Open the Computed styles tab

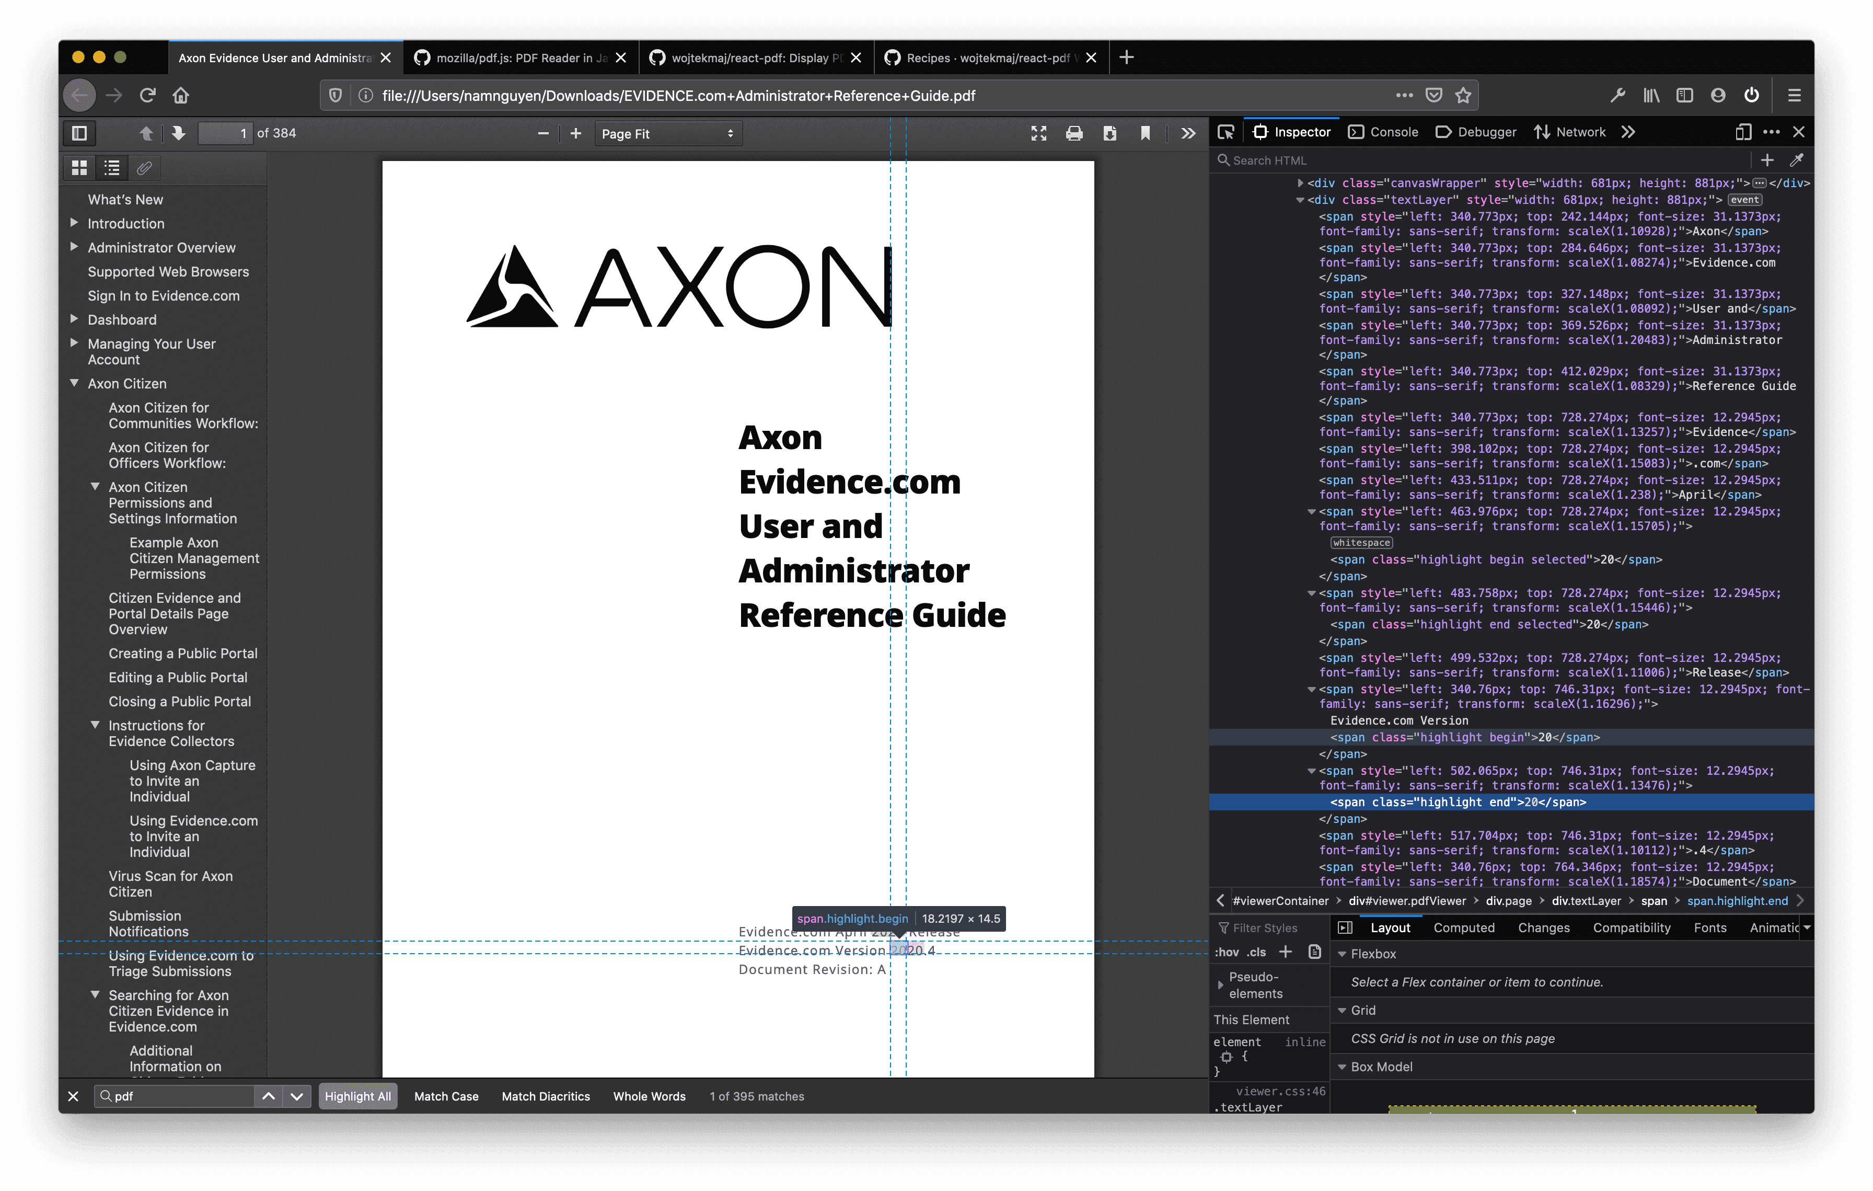[x=1464, y=927]
